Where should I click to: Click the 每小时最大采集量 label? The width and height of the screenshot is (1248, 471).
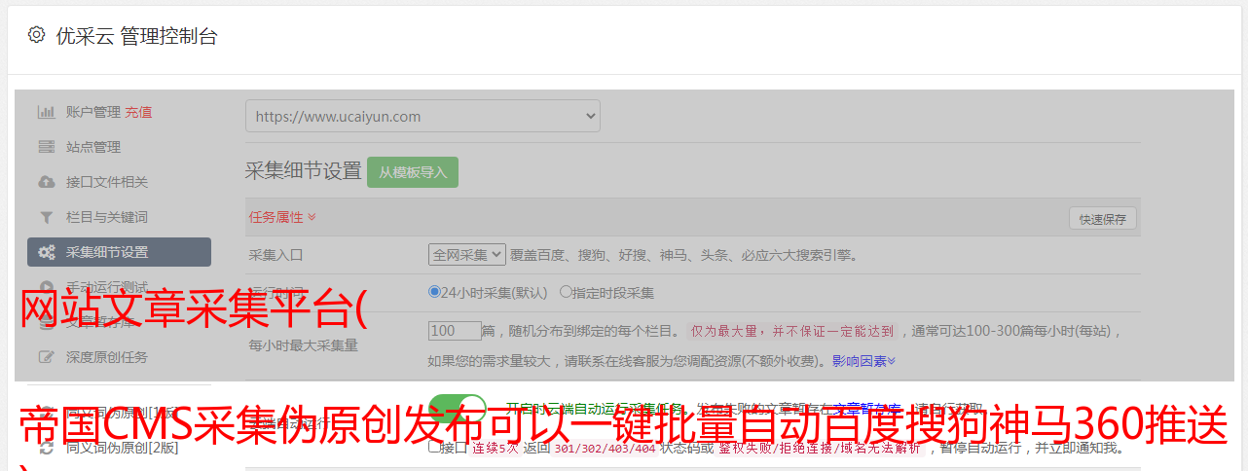click(304, 344)
